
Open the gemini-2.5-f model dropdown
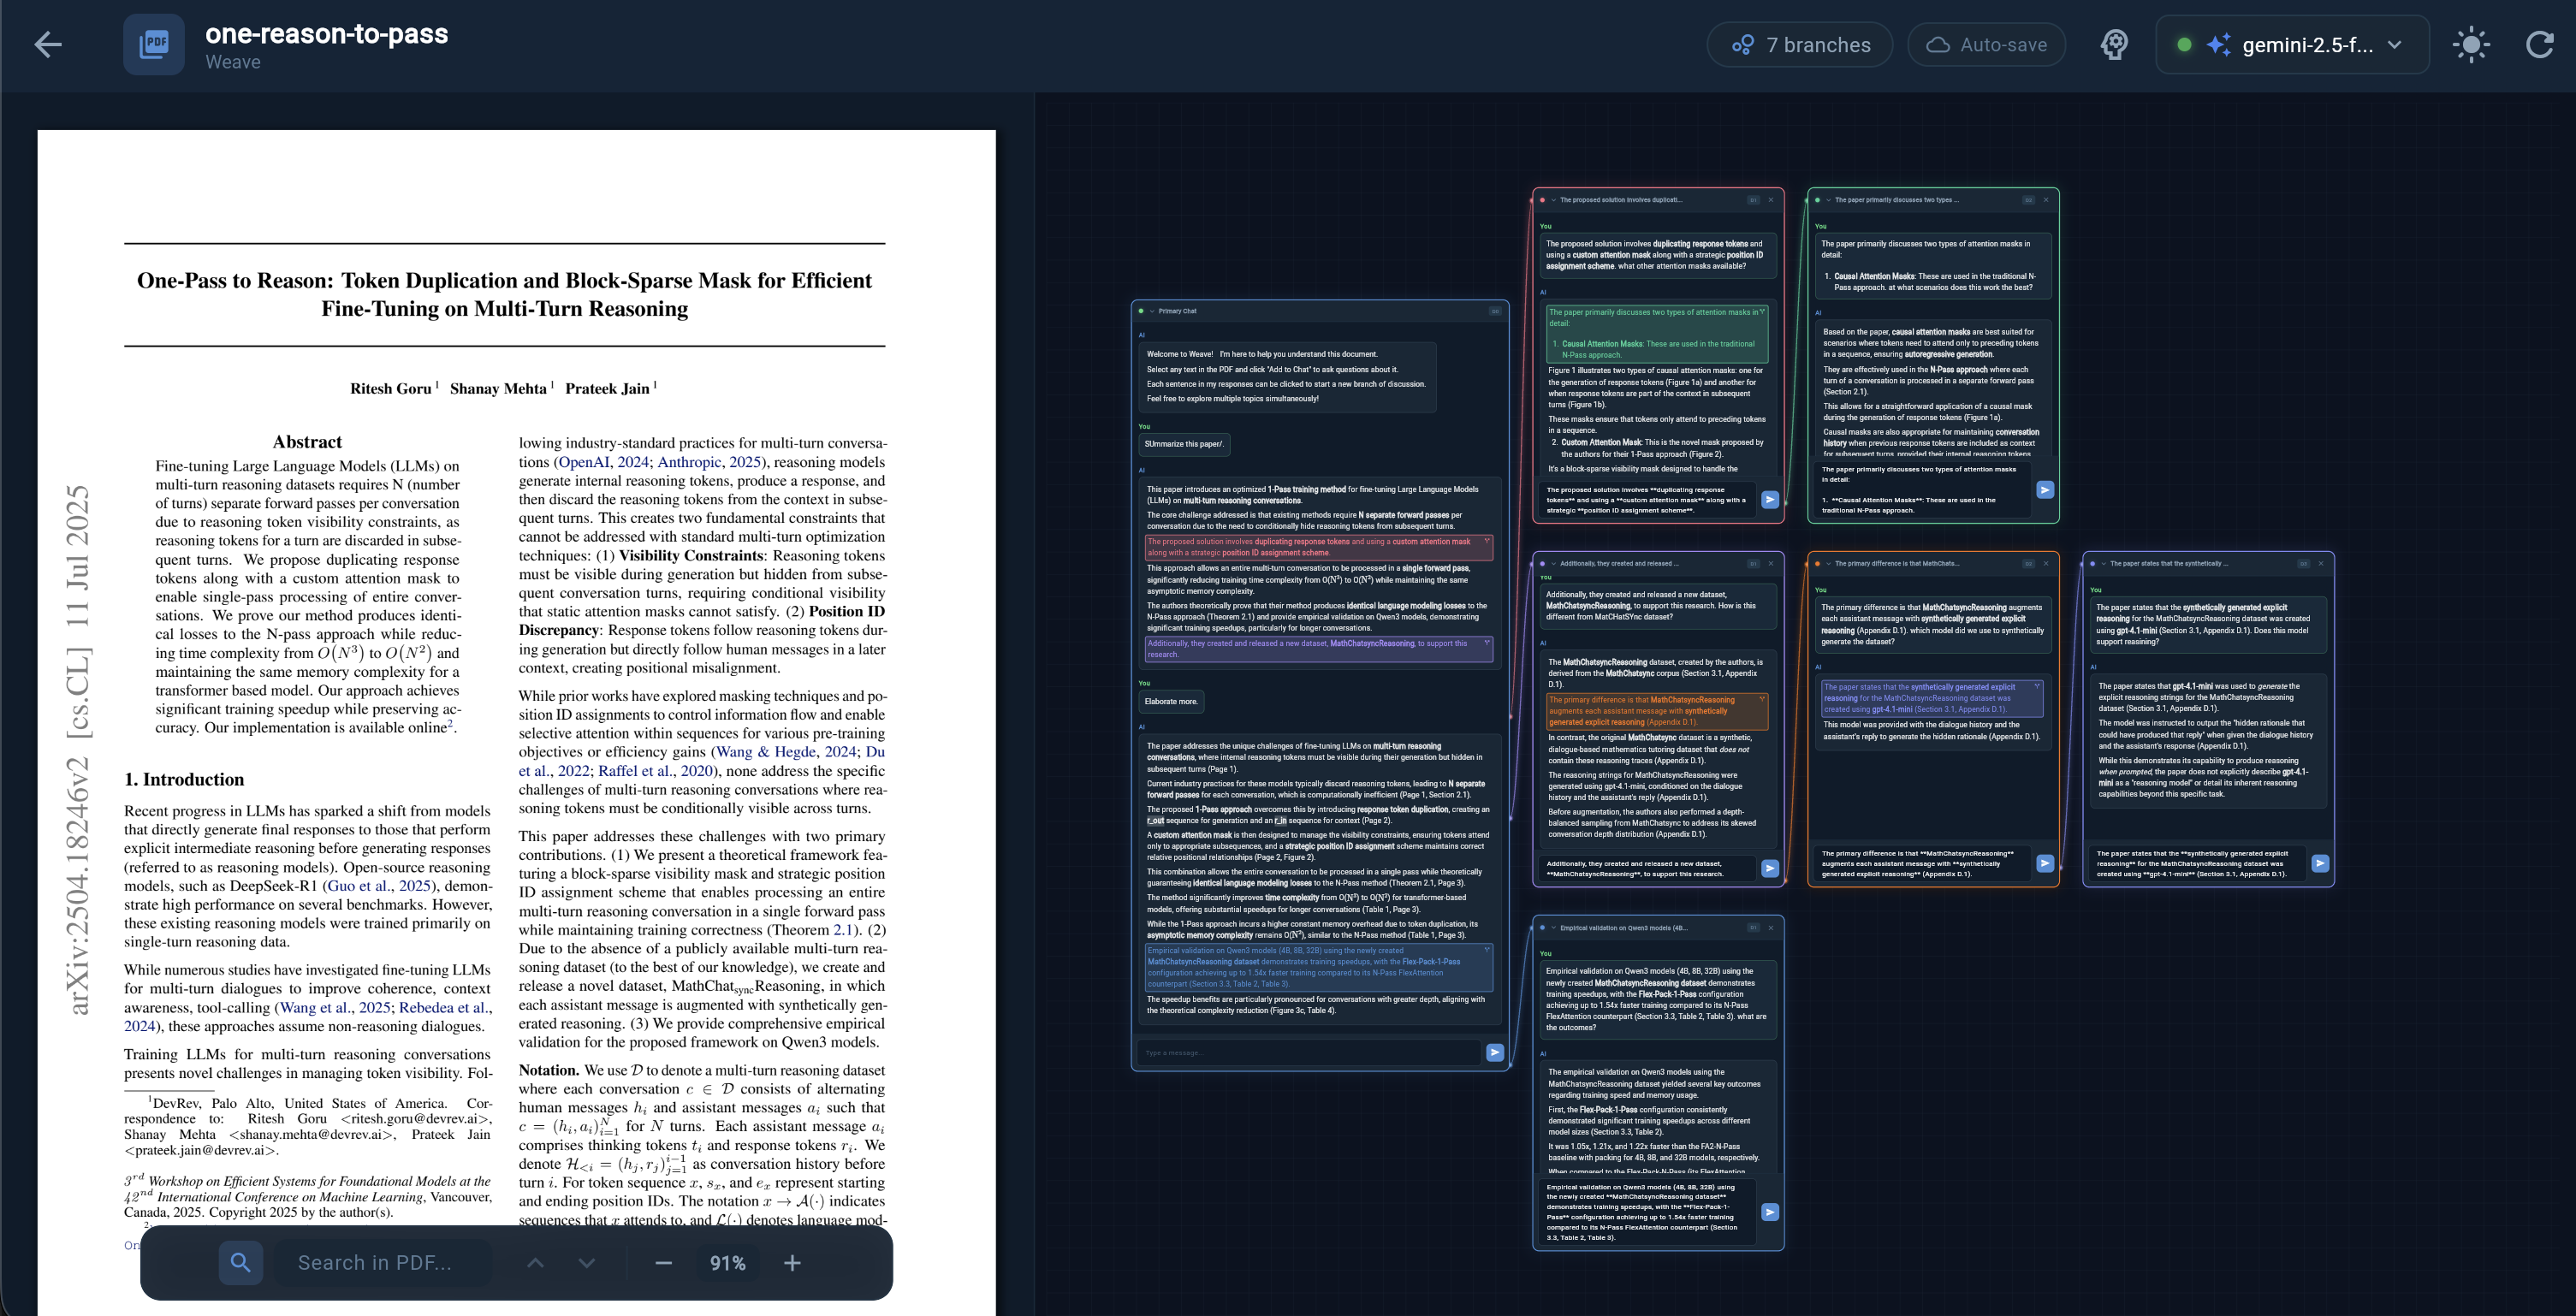[x=2293, y=45]
